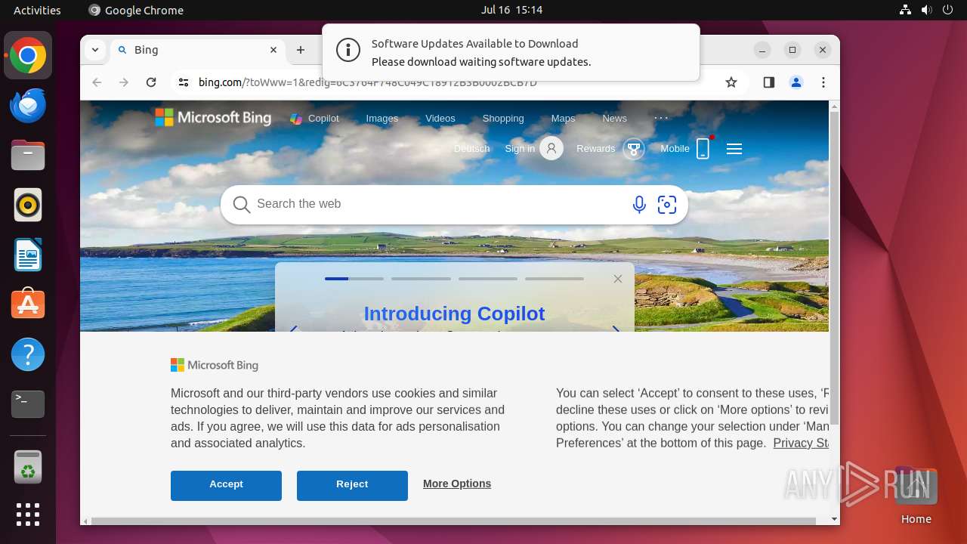Viewport: 967px width, 544px height.
Task: Open Bing hamburger settings menu
Action: 734,149
